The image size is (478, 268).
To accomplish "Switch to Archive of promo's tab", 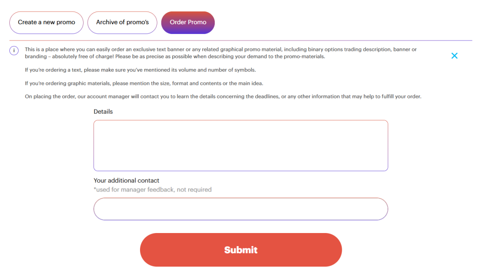I will pyautogui.click(x=122, y=22).
